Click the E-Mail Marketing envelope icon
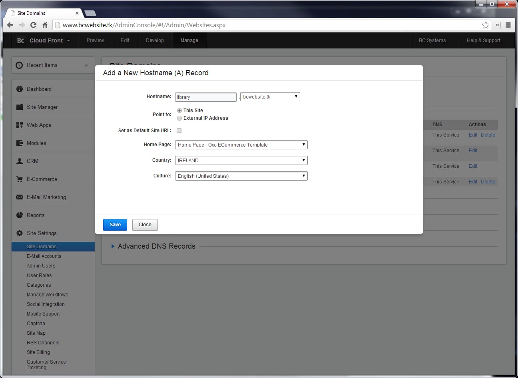 click(19, 197)
